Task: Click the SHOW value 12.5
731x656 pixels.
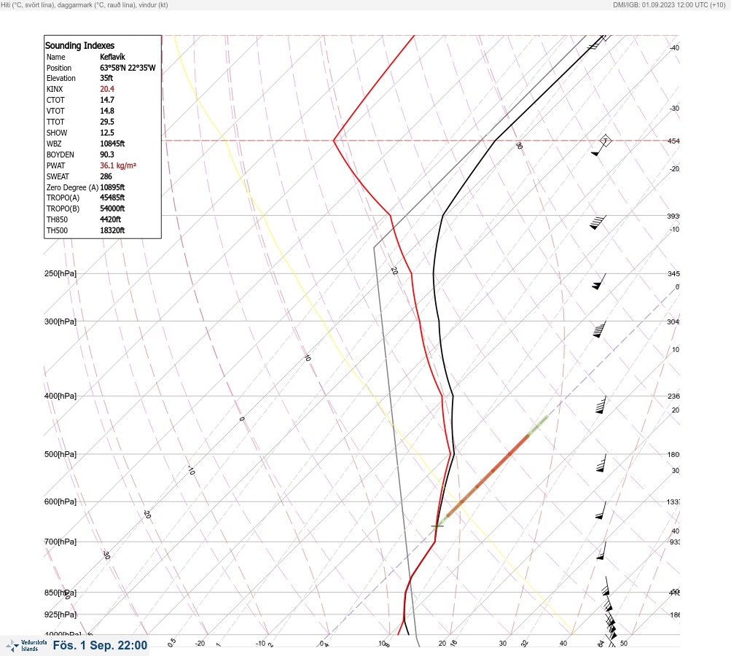Action: [106, 133]
